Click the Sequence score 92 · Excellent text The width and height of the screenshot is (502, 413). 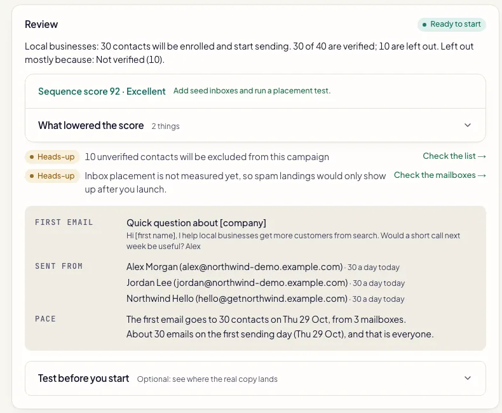tap(102, 91)
